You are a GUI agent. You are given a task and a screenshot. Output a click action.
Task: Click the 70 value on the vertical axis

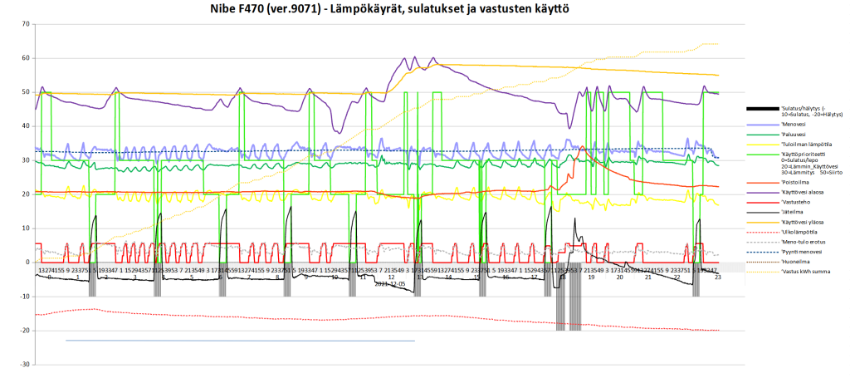click(26, 24)
